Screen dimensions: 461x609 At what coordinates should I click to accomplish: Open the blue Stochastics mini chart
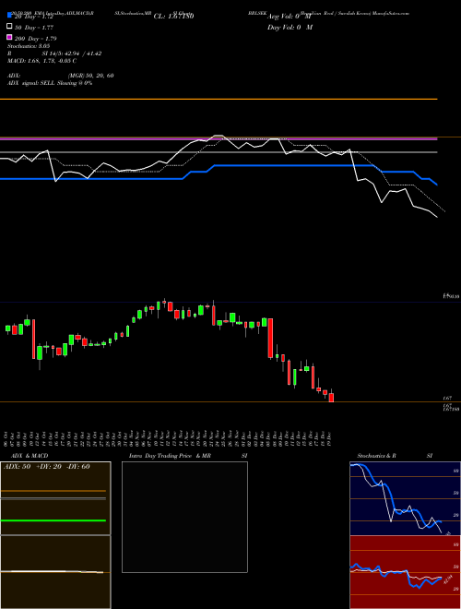point(405,498)
